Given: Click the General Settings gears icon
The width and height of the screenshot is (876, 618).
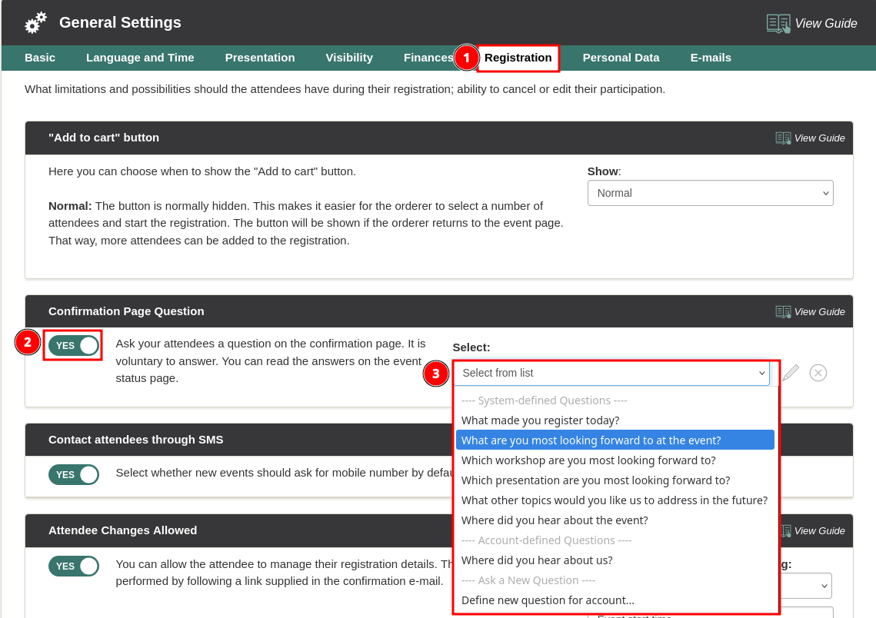Looking at the screenshot, I should tap(35, 23).
